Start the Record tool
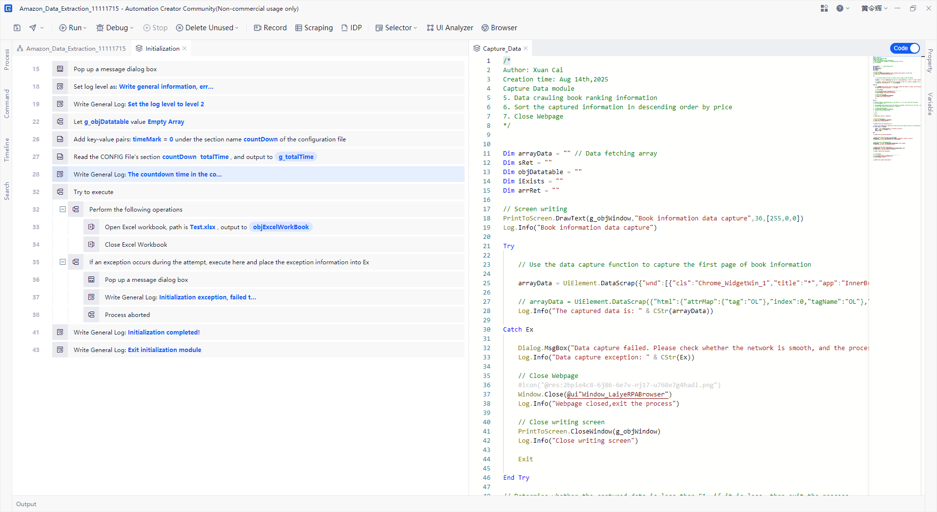The height and width of the screenshot is (512, 937). [270, 28]
